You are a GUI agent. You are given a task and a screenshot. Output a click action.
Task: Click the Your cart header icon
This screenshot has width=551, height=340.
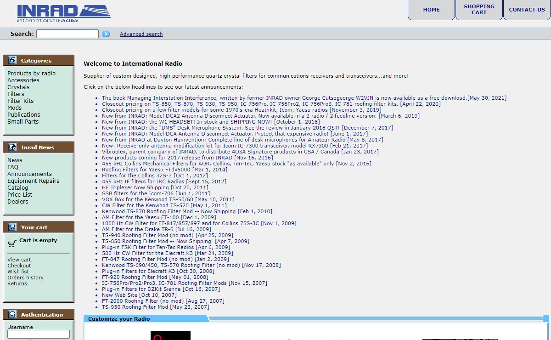(x=12, y=227)
